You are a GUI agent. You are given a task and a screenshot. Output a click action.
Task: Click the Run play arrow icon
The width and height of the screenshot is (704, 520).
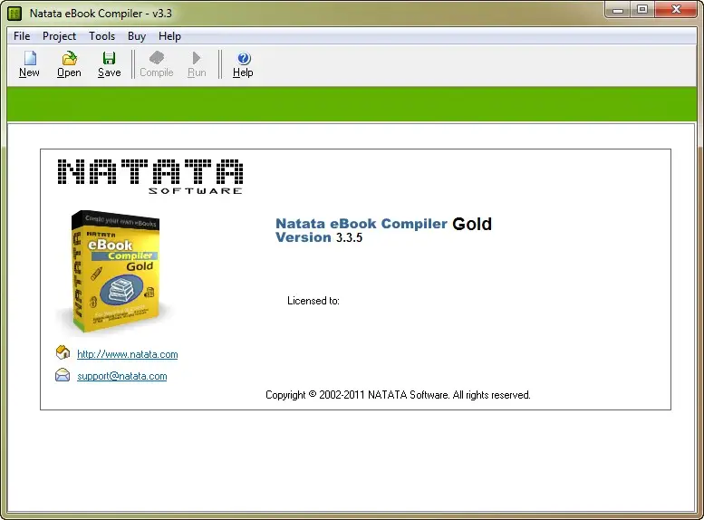197,58
